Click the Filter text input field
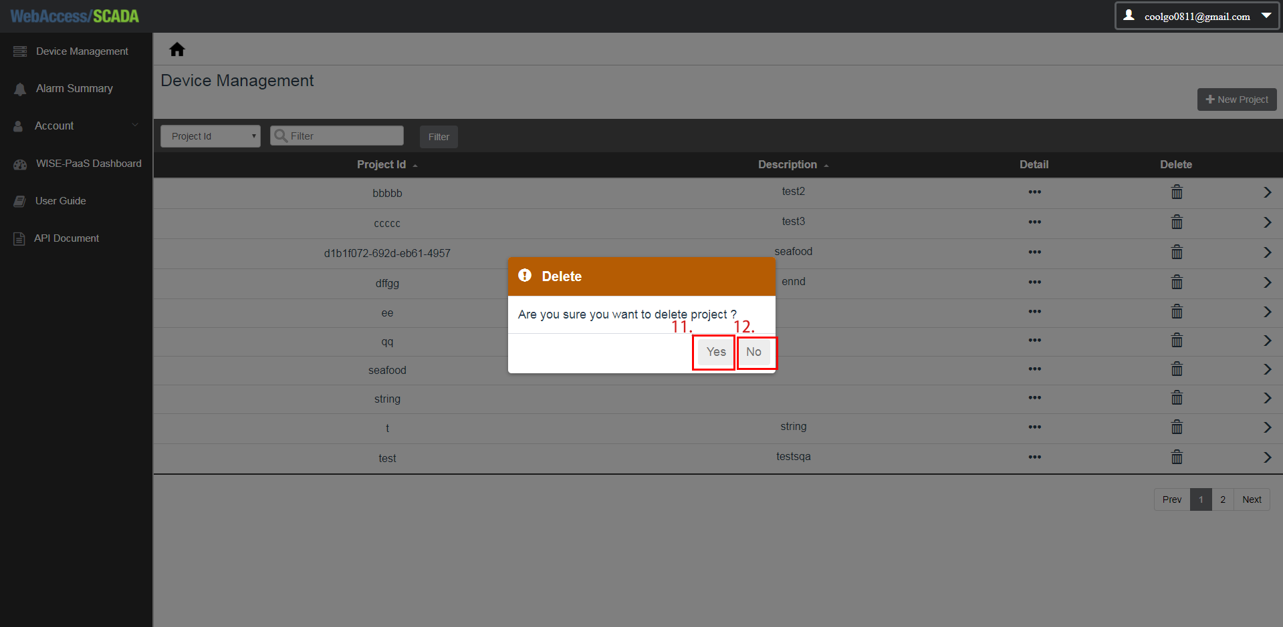 click(x=337, y=136)
